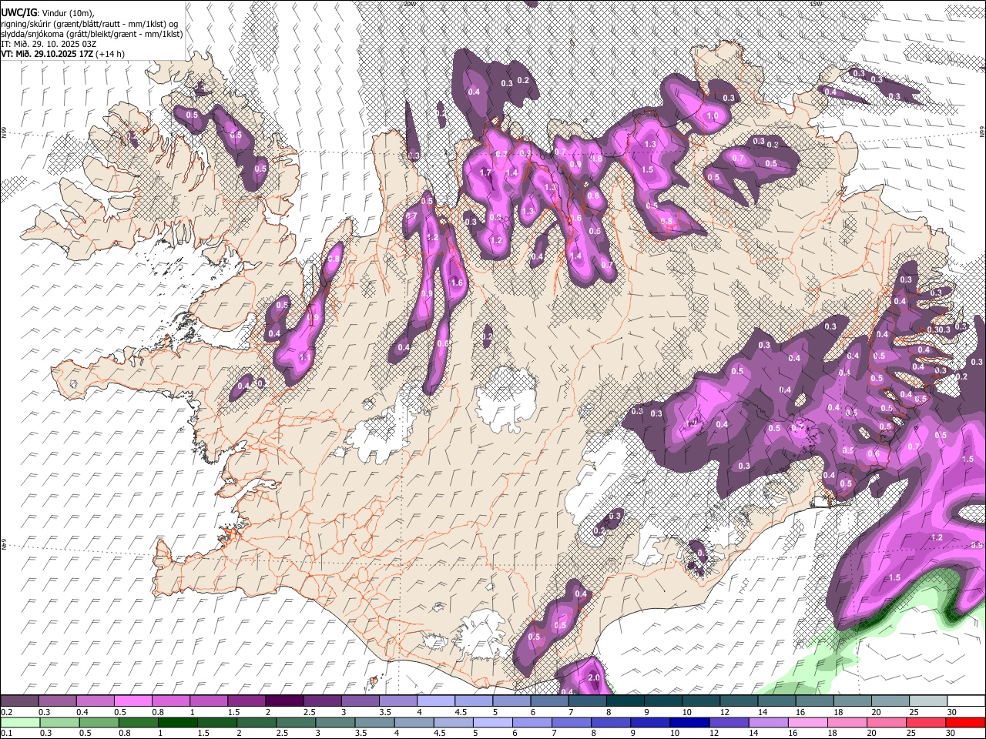Image resolution: width=986 pixels, height=739 pixels.
Task: Click the top legend swatch starting at 1.5
Action: click(x=246, y=701)
